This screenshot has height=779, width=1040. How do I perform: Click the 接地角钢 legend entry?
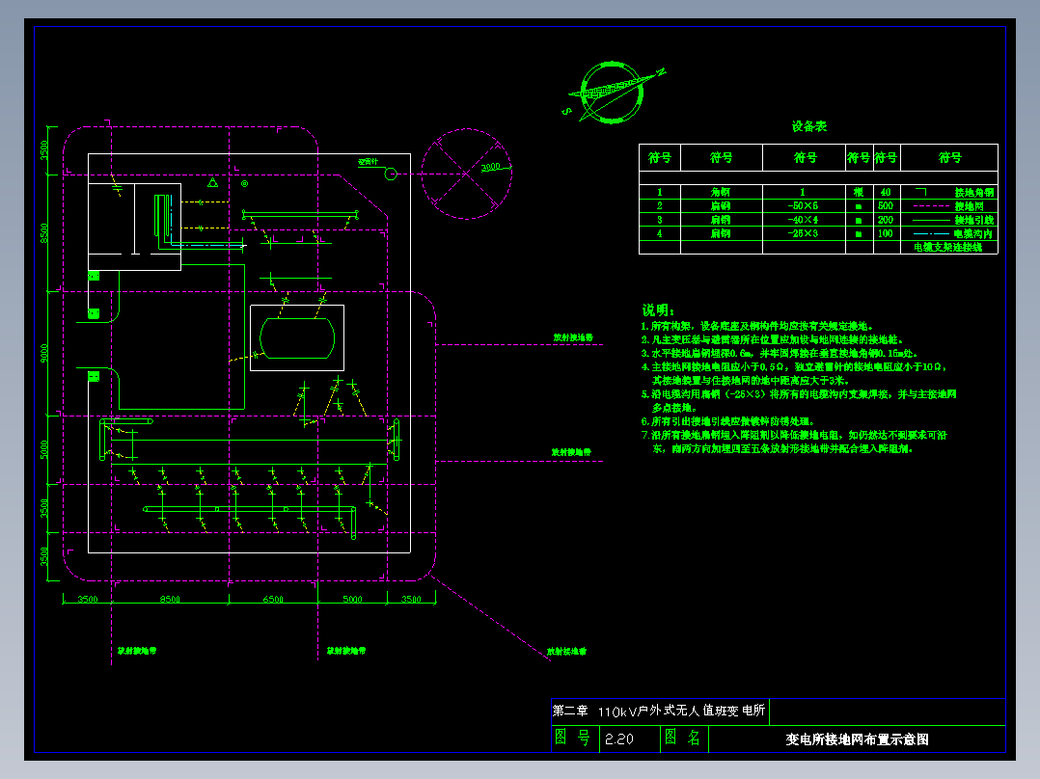(954, 192)
